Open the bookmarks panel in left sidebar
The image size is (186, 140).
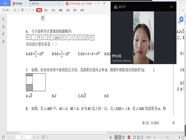(3, 19)
